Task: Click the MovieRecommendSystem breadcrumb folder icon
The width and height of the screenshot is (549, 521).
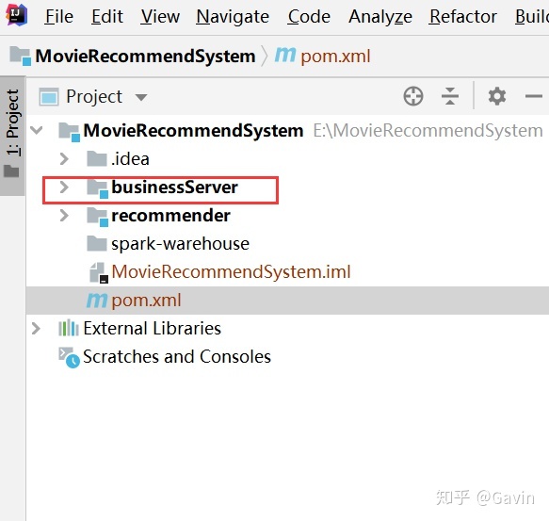Action: (21, 57)
